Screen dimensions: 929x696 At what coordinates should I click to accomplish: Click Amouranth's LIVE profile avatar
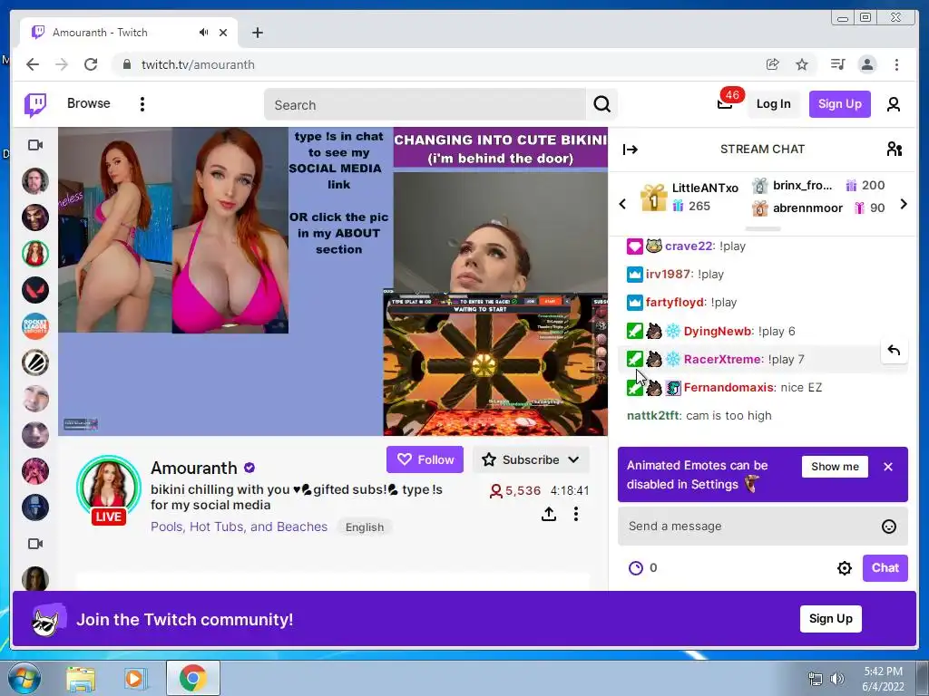[109, 489]
